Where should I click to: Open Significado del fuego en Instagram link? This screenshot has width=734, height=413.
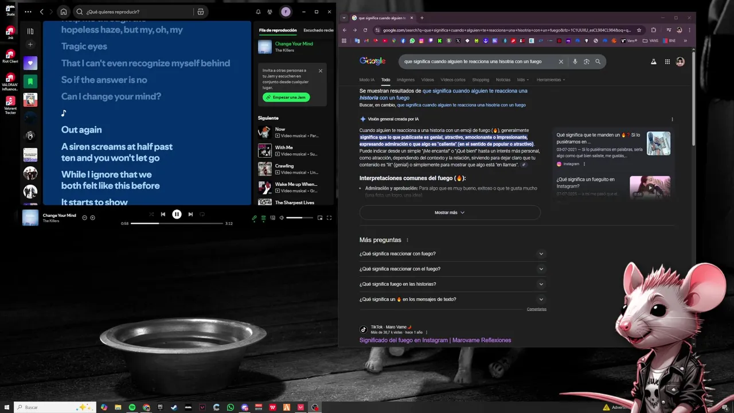click(x=435, y=340)
